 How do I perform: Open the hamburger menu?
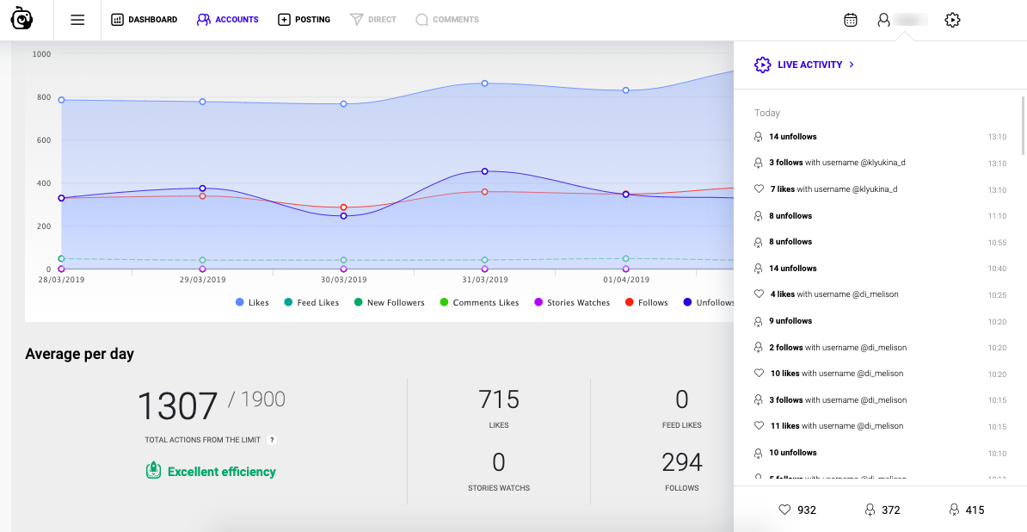coord(77,20)
